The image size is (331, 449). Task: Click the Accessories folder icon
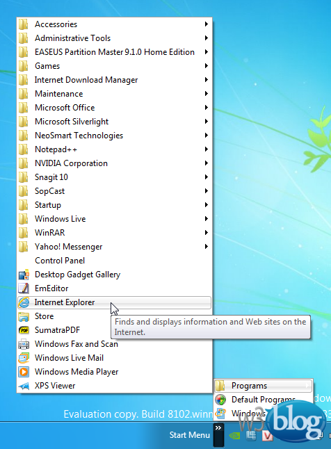[24, 24]
